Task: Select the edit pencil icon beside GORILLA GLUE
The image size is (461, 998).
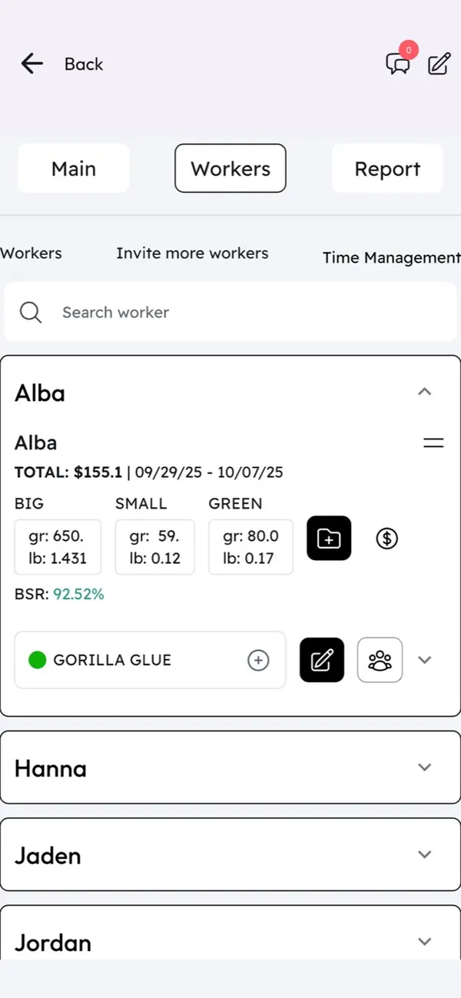Action: tap(322, 660)
